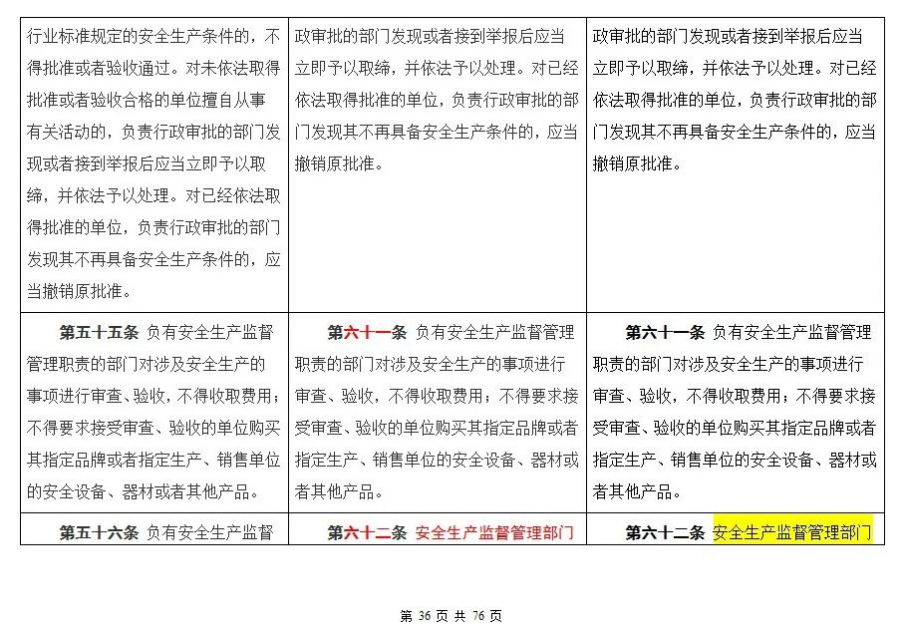Select the line "的安全设备、器材或者其他产品。"

click(x=143, y=491)
